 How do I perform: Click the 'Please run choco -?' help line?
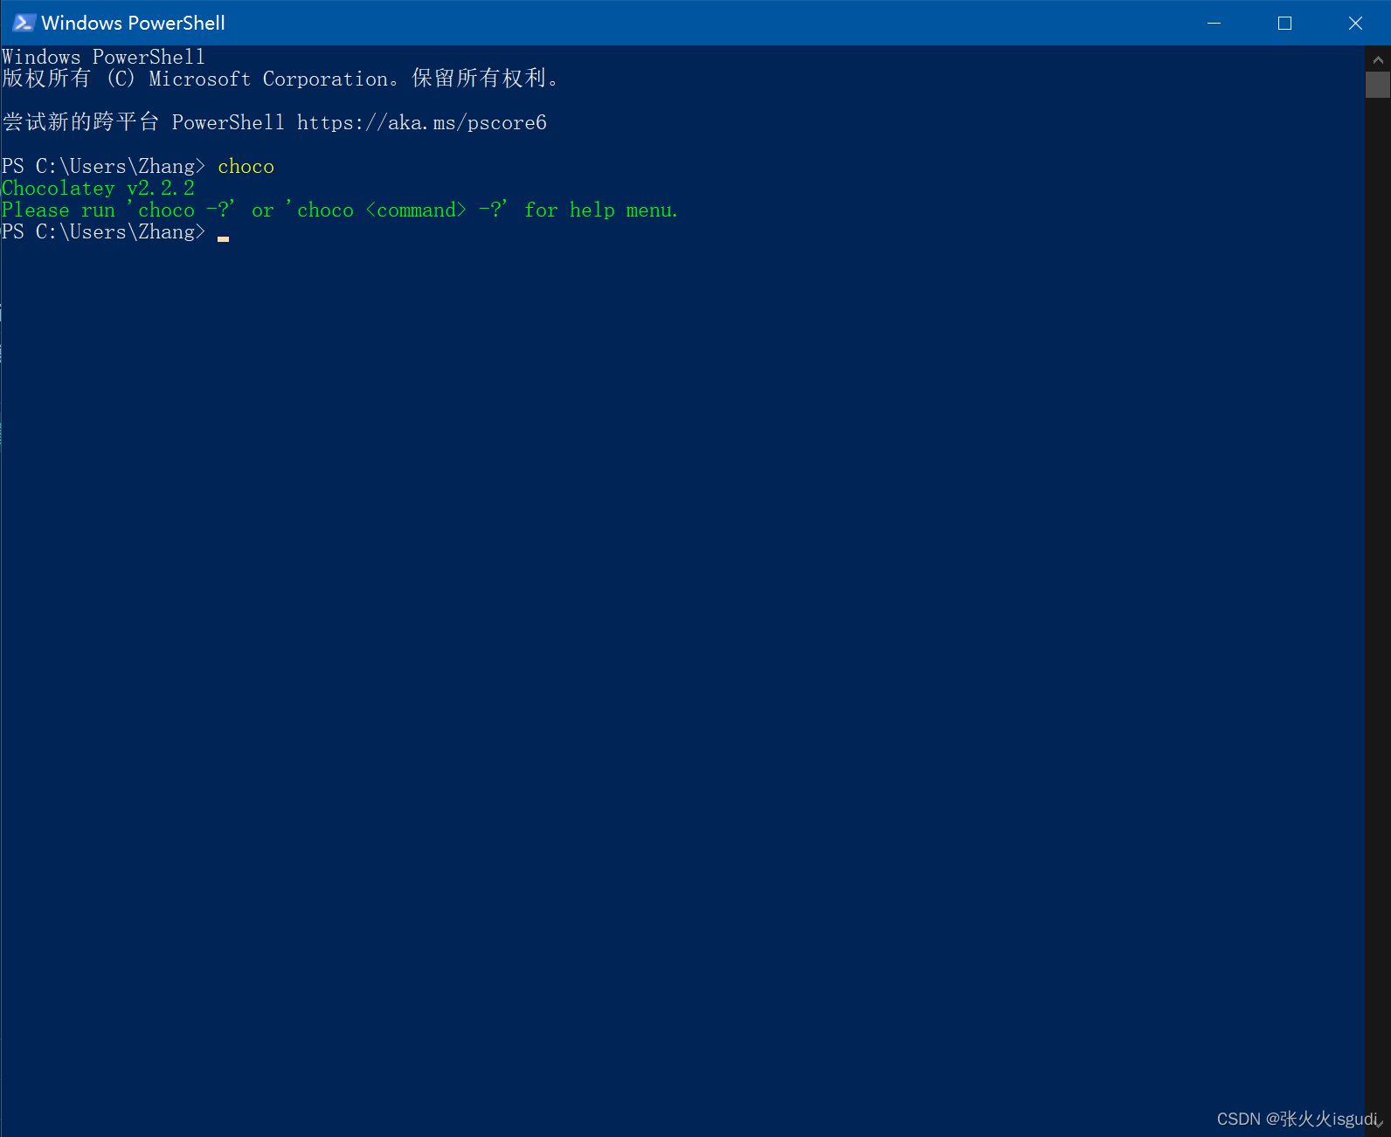pos(340,210)
